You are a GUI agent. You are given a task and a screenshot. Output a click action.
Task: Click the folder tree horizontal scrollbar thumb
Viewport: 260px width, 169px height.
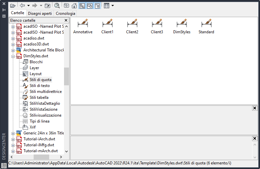pyautogui.click(x=41, y=157)
